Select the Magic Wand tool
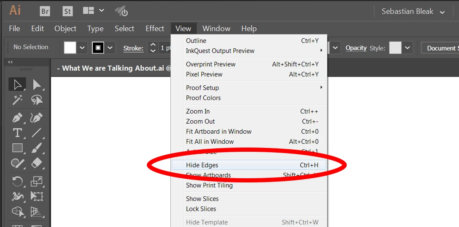The image size is (459, 227). click(17, 100)
